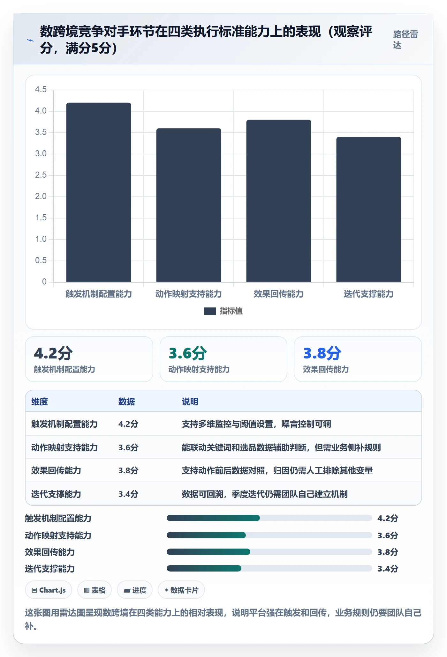Click the 触发机制配置能力 progress bar
The height and width of the screenshot is (657, 447).
point(269,518)
